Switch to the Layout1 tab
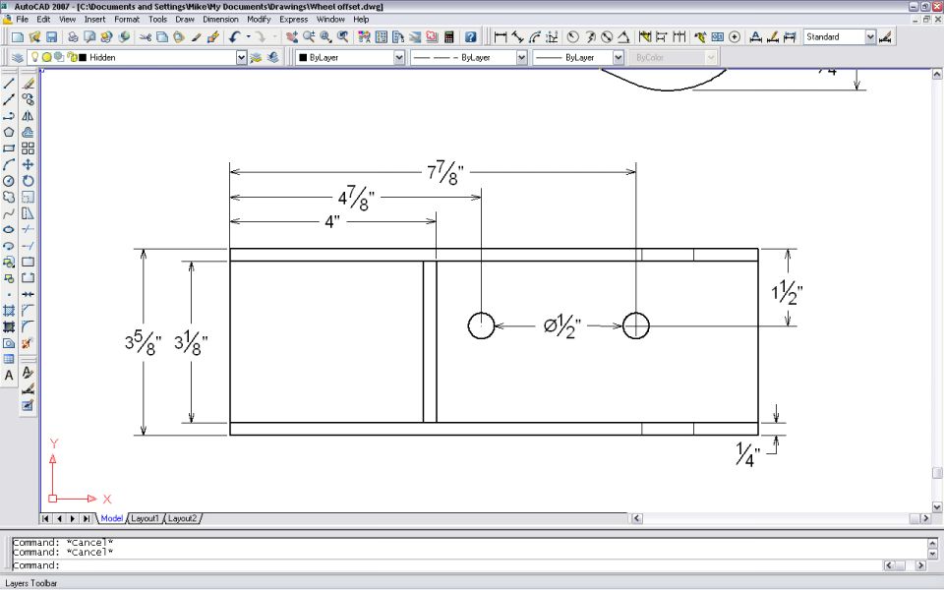The height and width of the screenshot is (590, 944). coord(145,518)
